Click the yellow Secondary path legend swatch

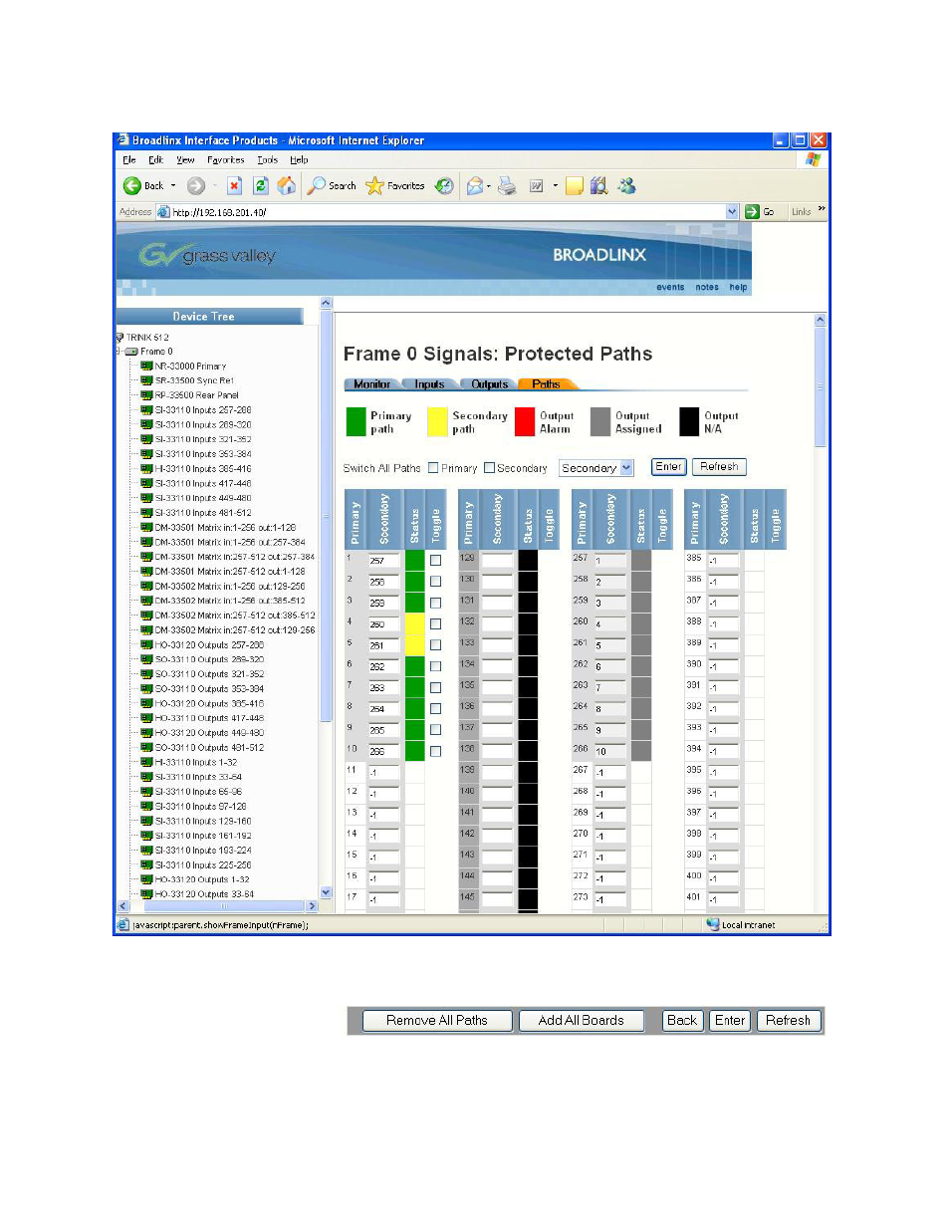click(x=437, y=422)
